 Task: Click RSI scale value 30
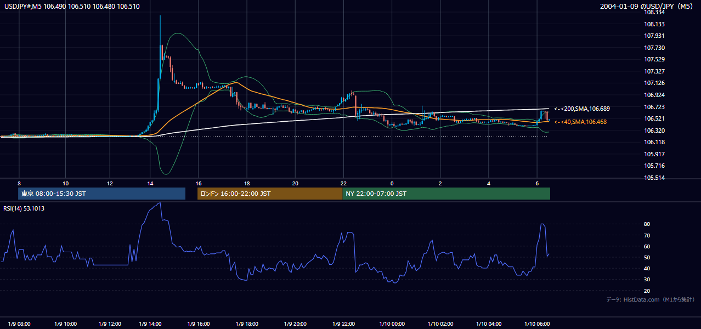point(647,280)
